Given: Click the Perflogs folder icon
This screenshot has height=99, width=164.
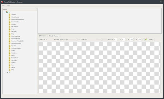Looking at the screenshot, I should coord(10,31).
